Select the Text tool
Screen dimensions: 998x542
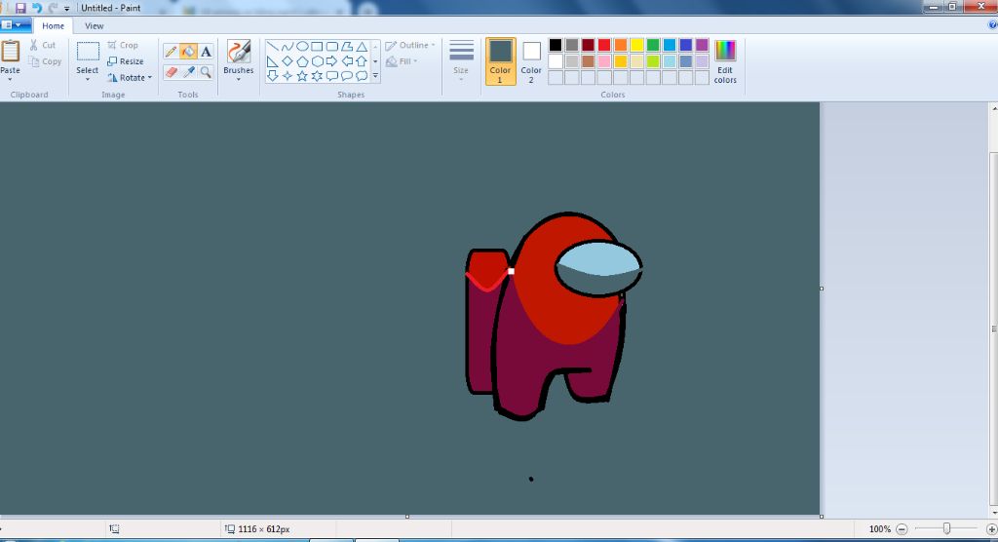coord(206,52)
